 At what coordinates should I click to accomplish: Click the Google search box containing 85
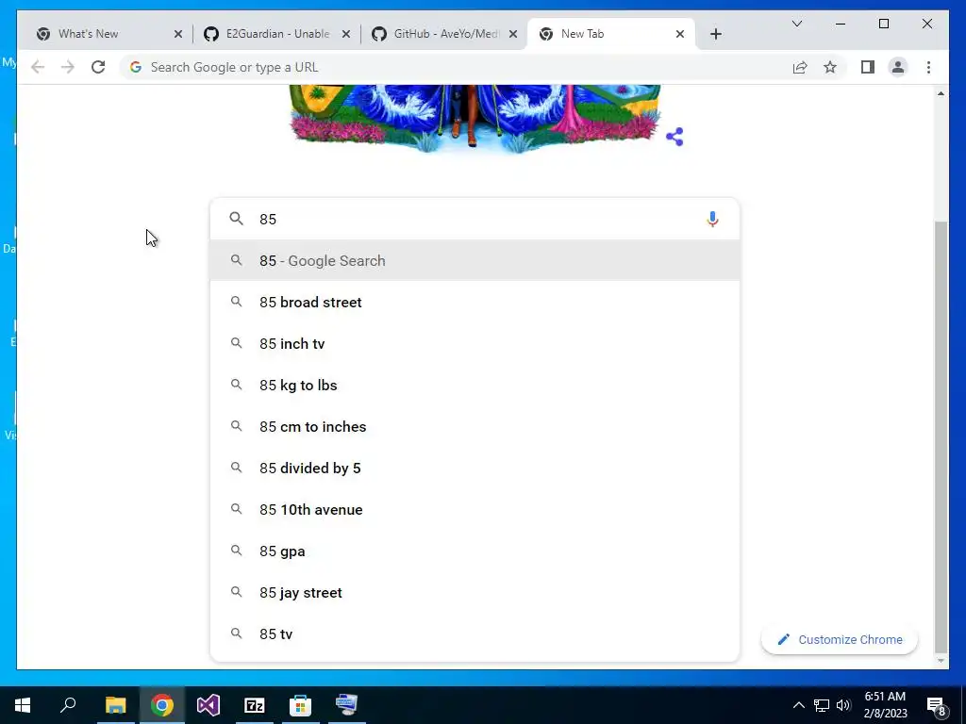point(475,219)
